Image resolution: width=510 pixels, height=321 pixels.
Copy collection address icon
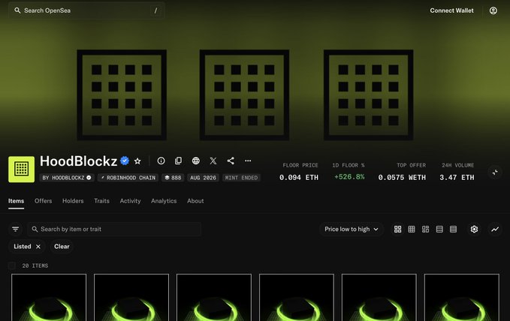coord(178,160)
